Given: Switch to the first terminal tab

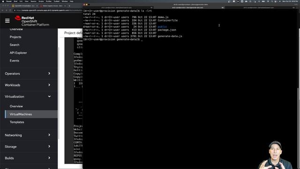Looking at the screenshot, I should (118, 8).
